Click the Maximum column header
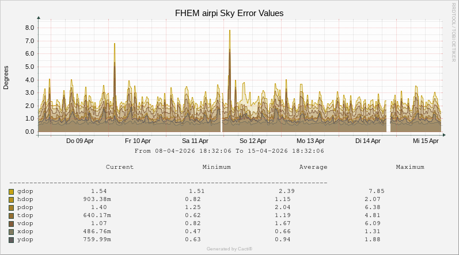The image size is (459, 255). pyautogui.click(x=410, y=167)
